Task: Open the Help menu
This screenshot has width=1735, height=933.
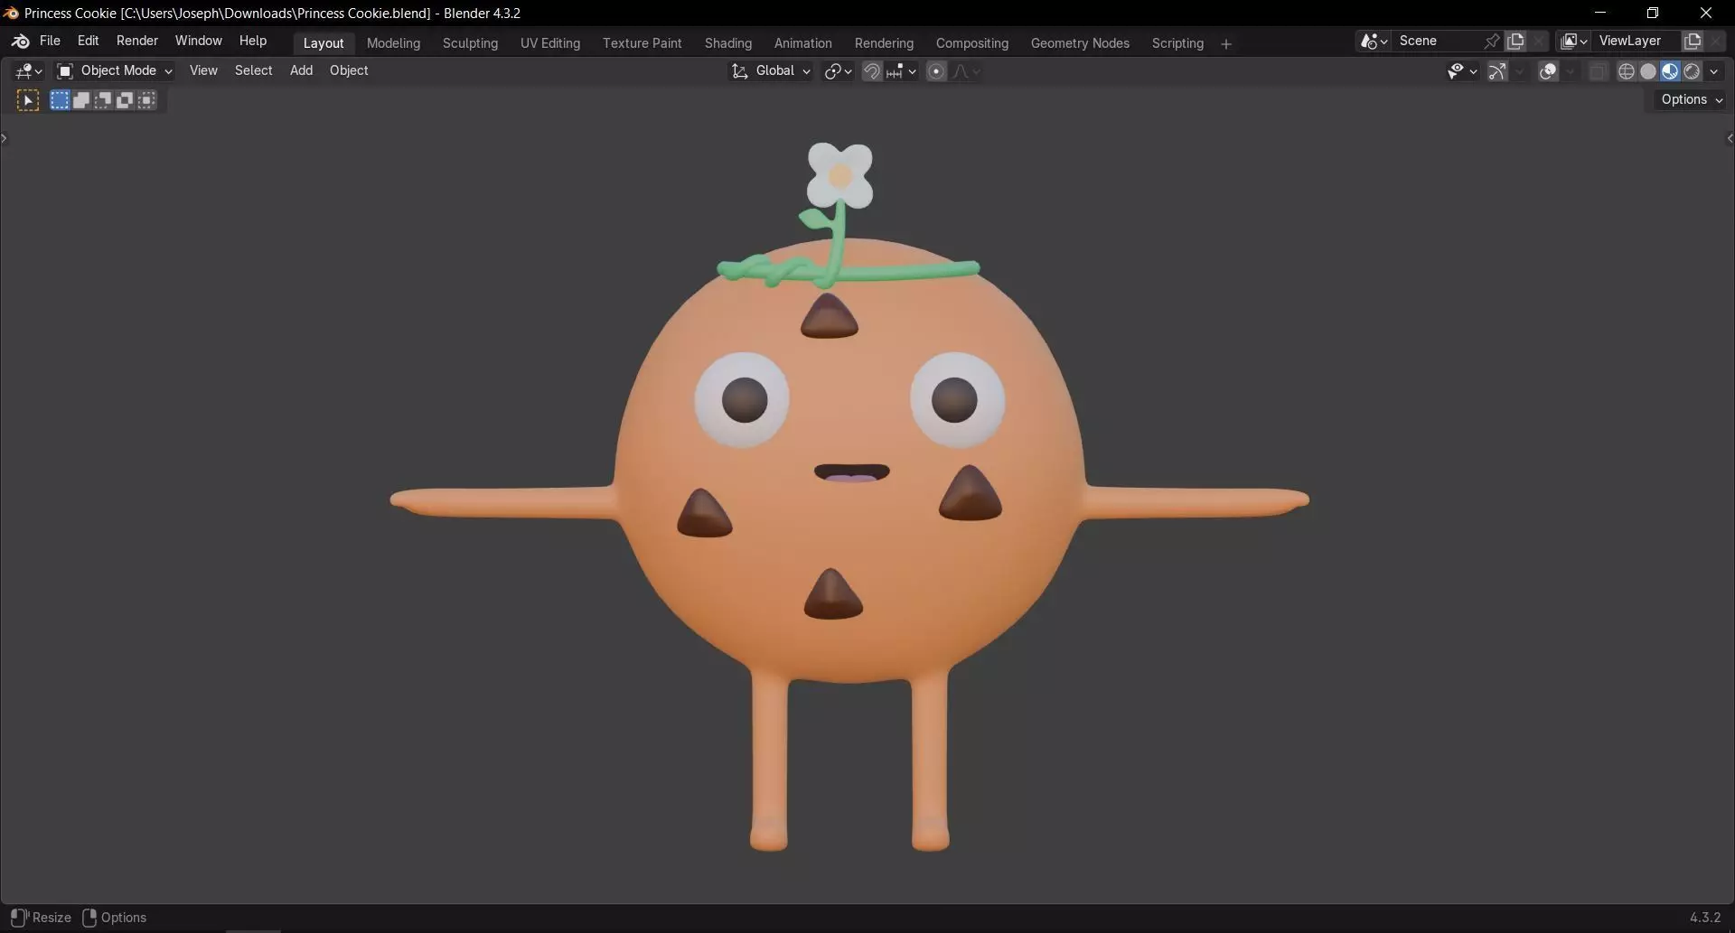Action: click(x=252, y=42)
